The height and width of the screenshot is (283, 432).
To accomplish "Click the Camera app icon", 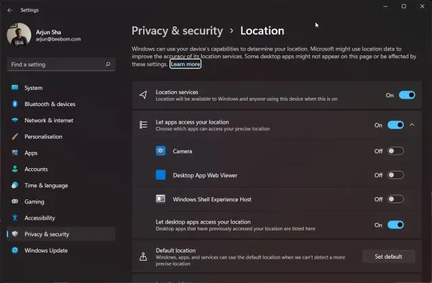I will [x=161, y=151].
